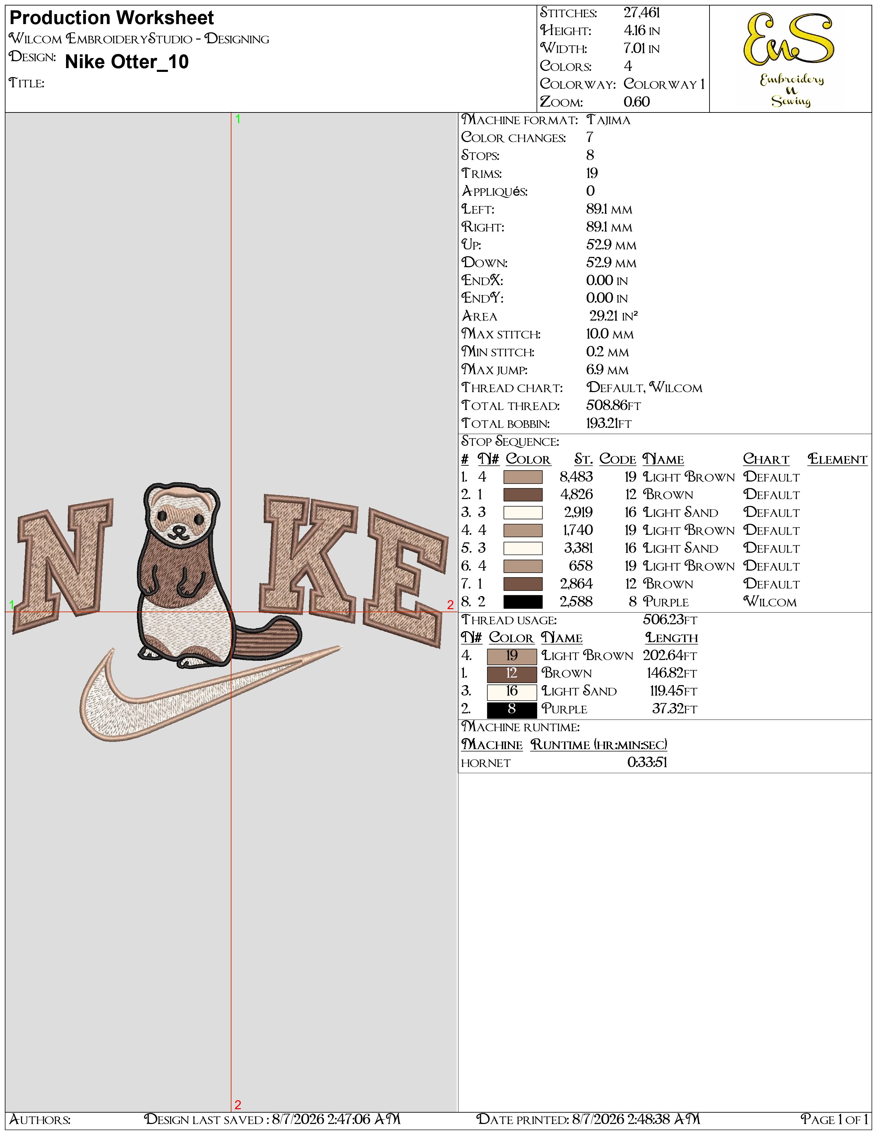The image size is (877, 1135).
Task: Select the design name "Nike Otter_10"
Action: pyautogui.click(x=127, y=62)
